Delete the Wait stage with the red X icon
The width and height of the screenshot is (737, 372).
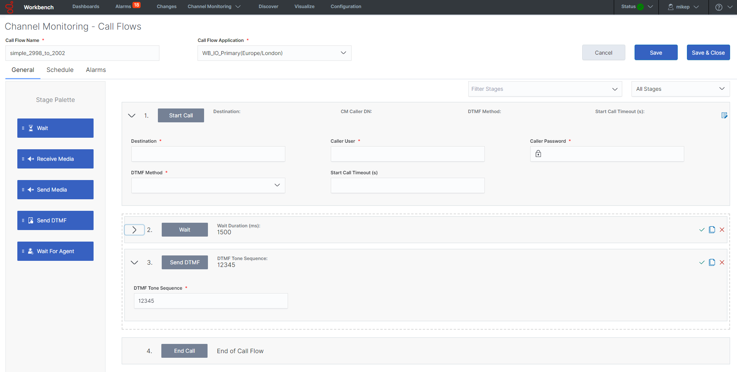click(722, 230)
